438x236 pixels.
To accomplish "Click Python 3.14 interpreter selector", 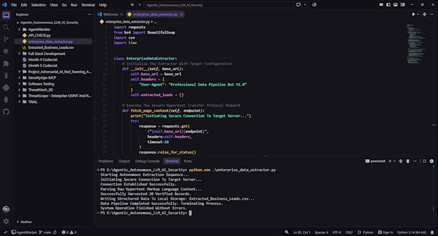I will [412, 232].
